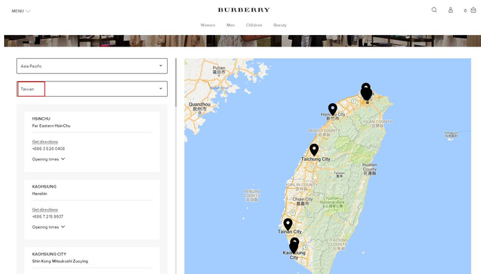Click the store banner image
Viewport: 481px width, 274px height.
pyautogui.click(x=243, y=40)
